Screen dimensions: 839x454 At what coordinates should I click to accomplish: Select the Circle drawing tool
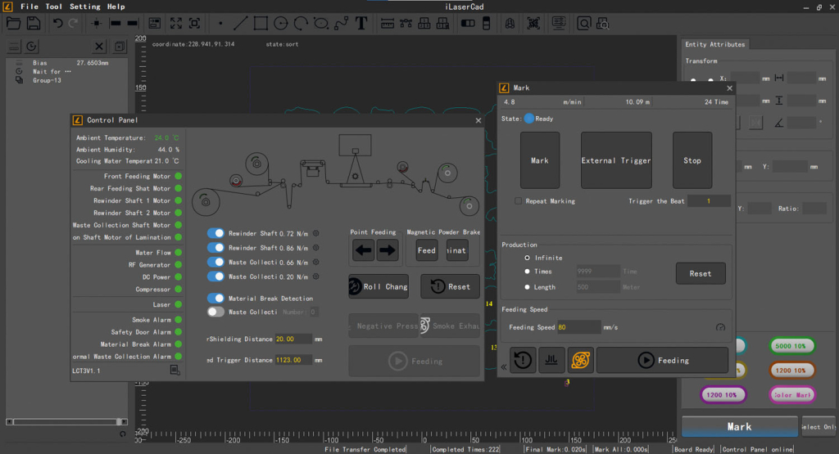click(280, 24)
